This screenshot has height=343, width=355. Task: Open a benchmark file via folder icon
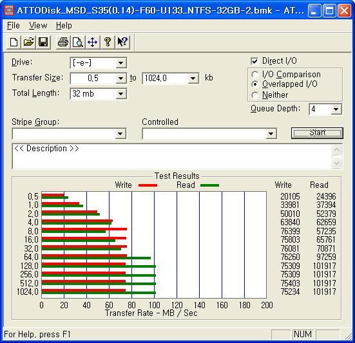(x=28, y=42)
